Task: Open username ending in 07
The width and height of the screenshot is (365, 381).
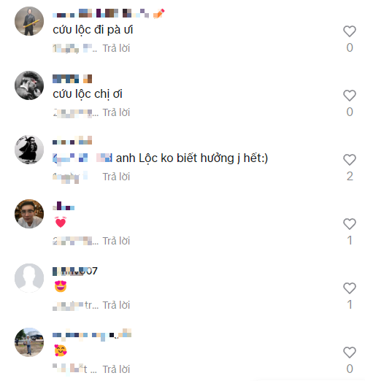Action: pyautogui.click(x=75, y=271)
